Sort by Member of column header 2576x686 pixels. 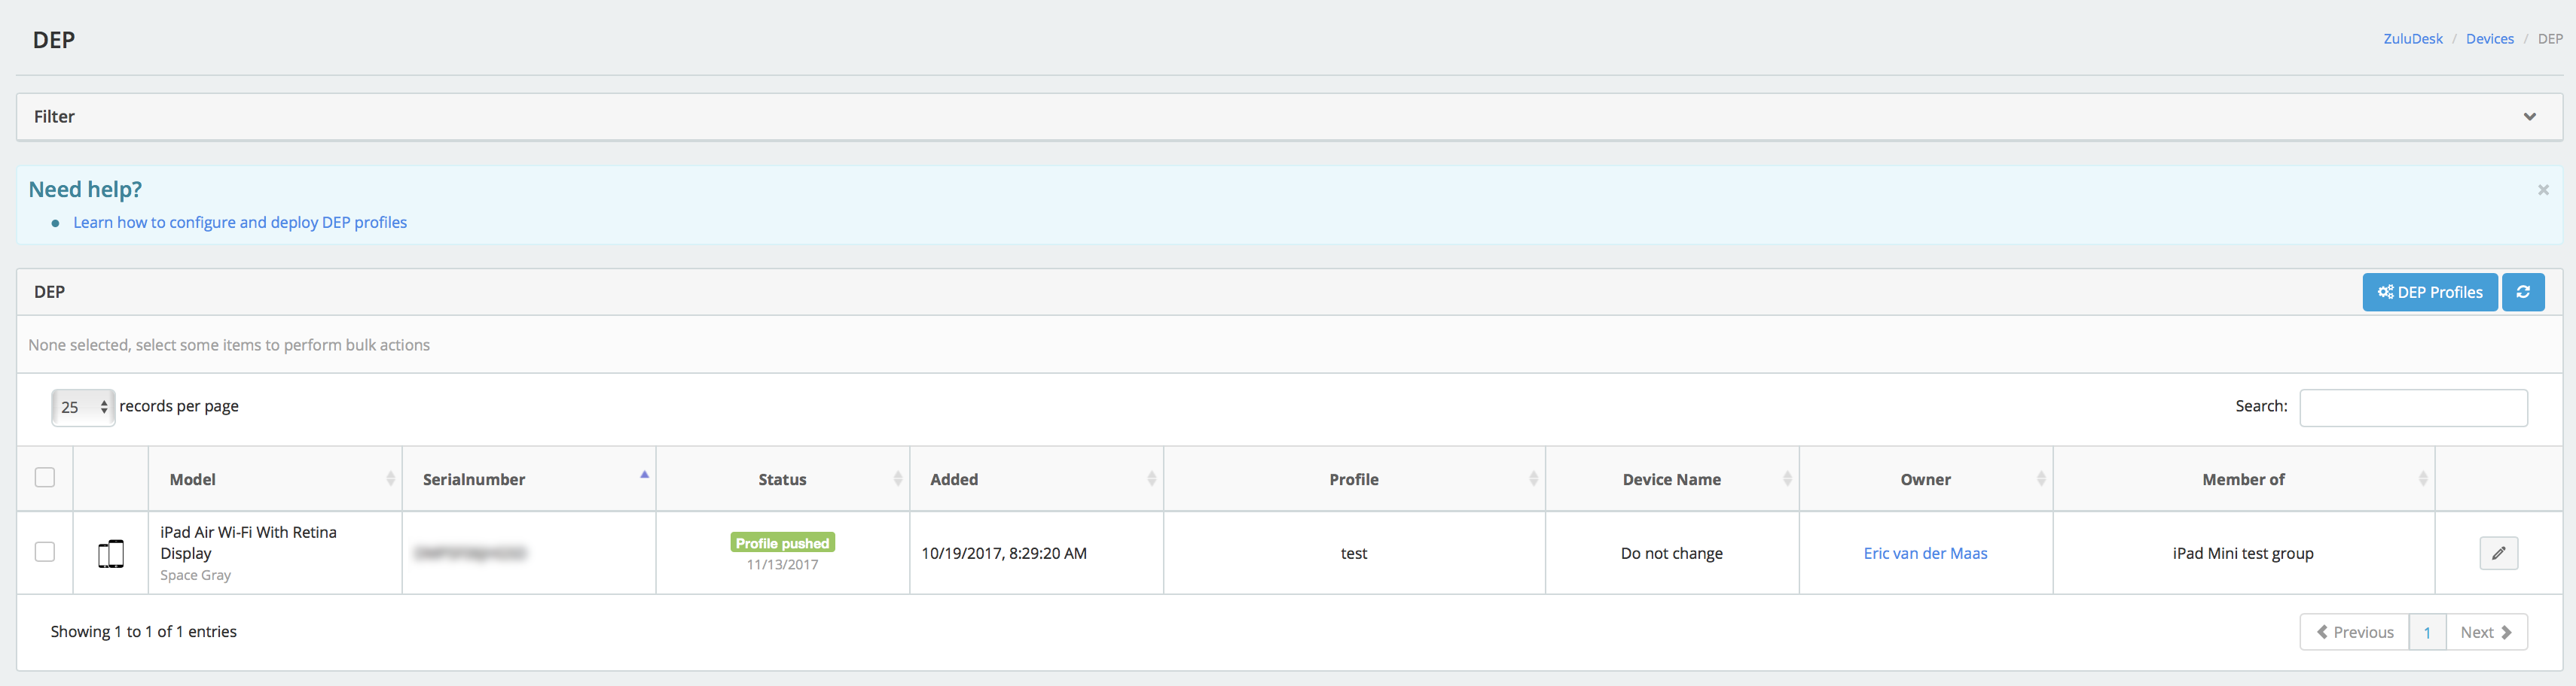point(2243,479)
